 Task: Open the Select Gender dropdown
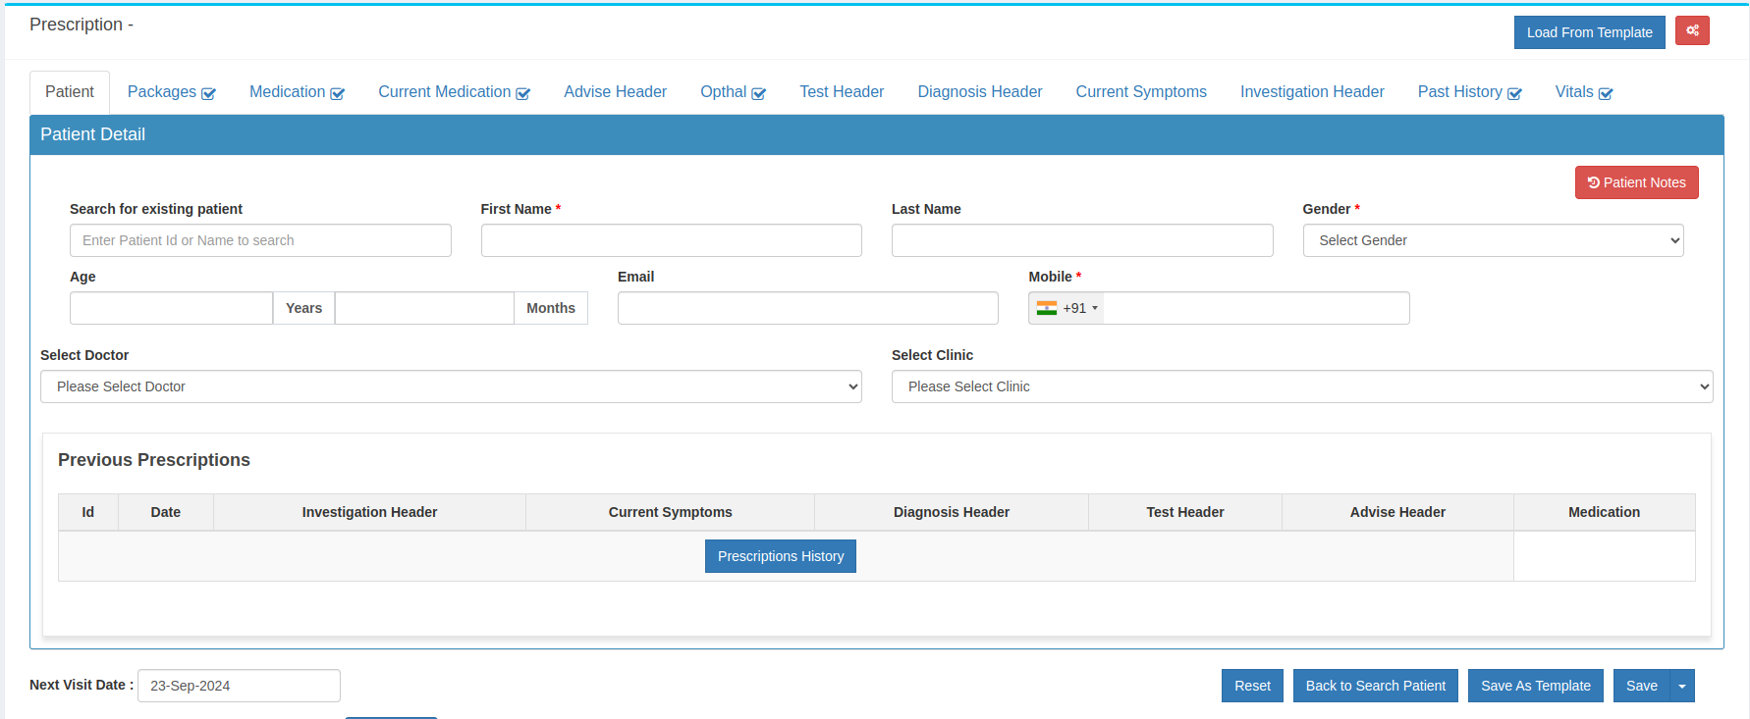(1493, 240)
